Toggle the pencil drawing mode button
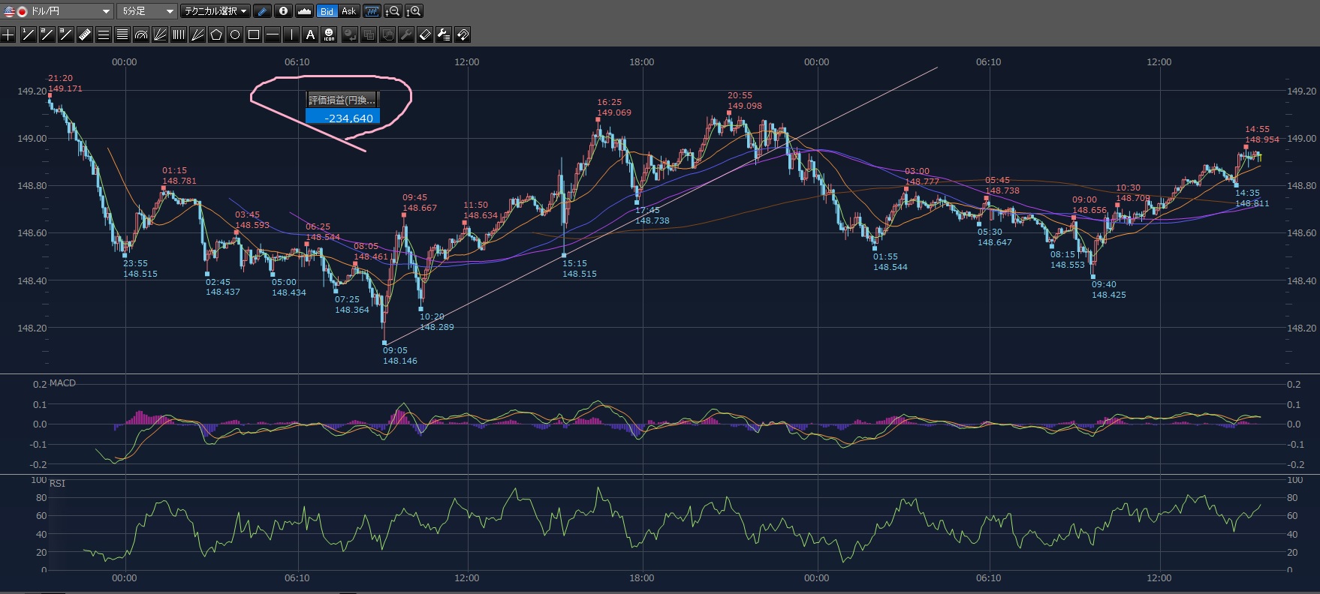The width and height of the screenshot is (1320, 594). (262, 11)
